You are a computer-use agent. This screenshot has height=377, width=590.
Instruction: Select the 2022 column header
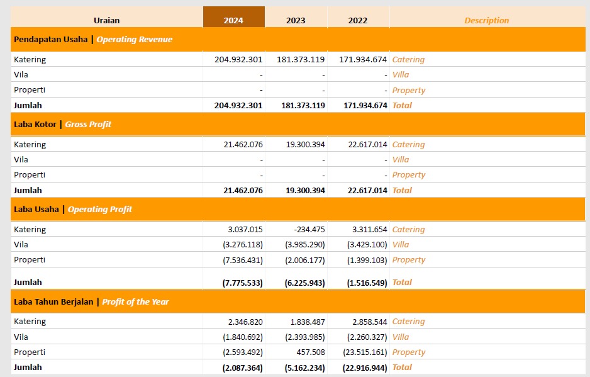click(358, 20)
